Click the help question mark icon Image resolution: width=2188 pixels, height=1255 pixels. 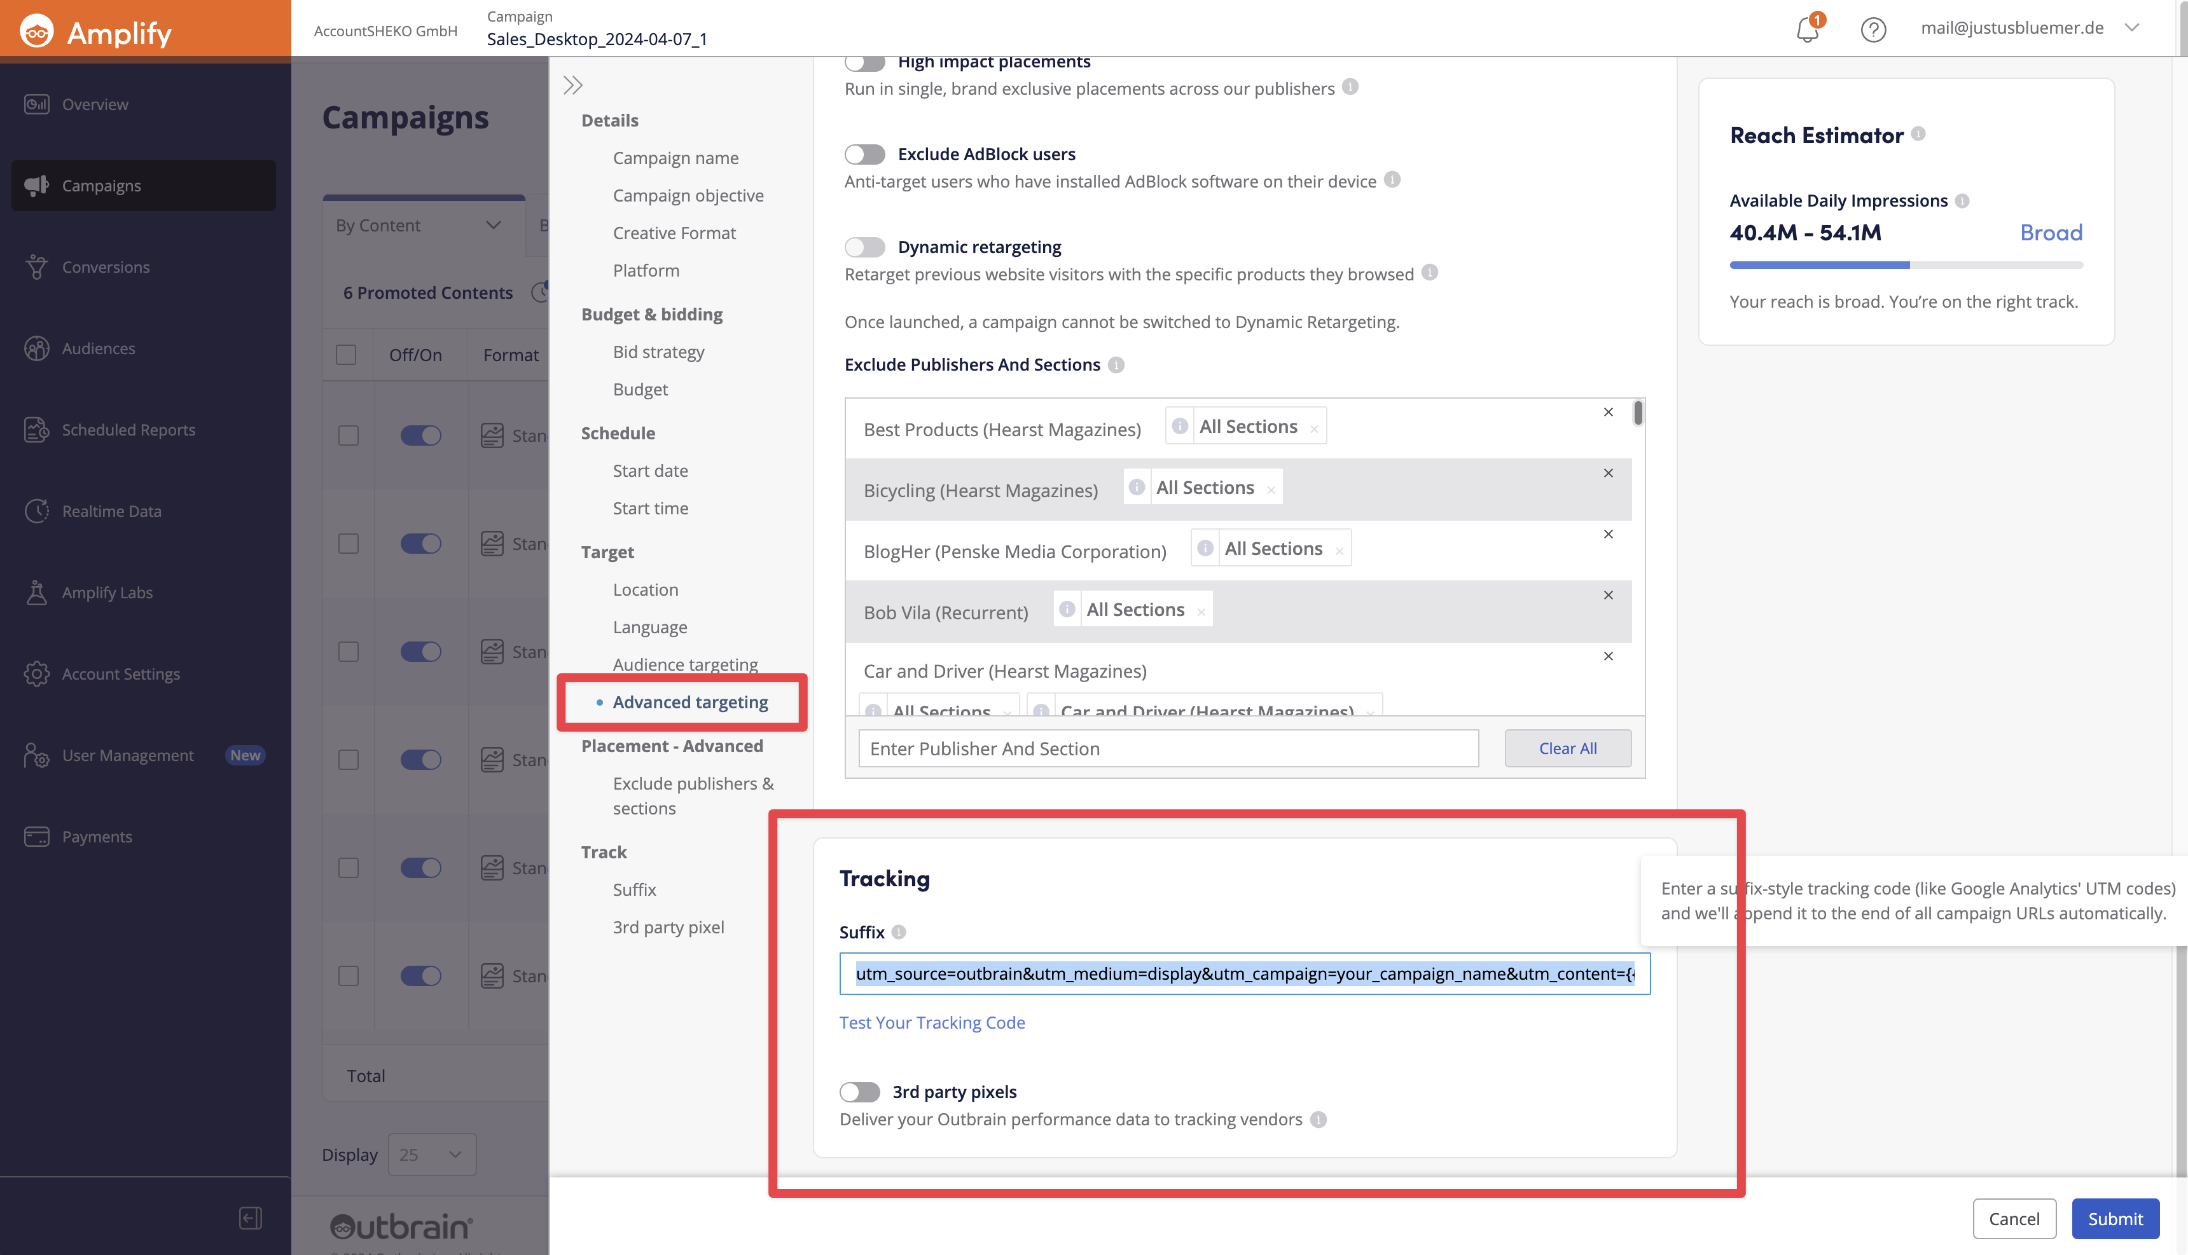[x=1873, y=29]
